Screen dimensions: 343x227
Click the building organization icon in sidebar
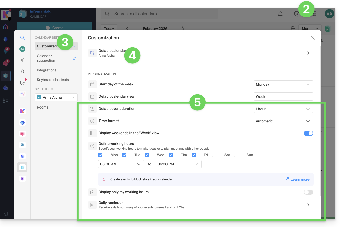(22, 60)
